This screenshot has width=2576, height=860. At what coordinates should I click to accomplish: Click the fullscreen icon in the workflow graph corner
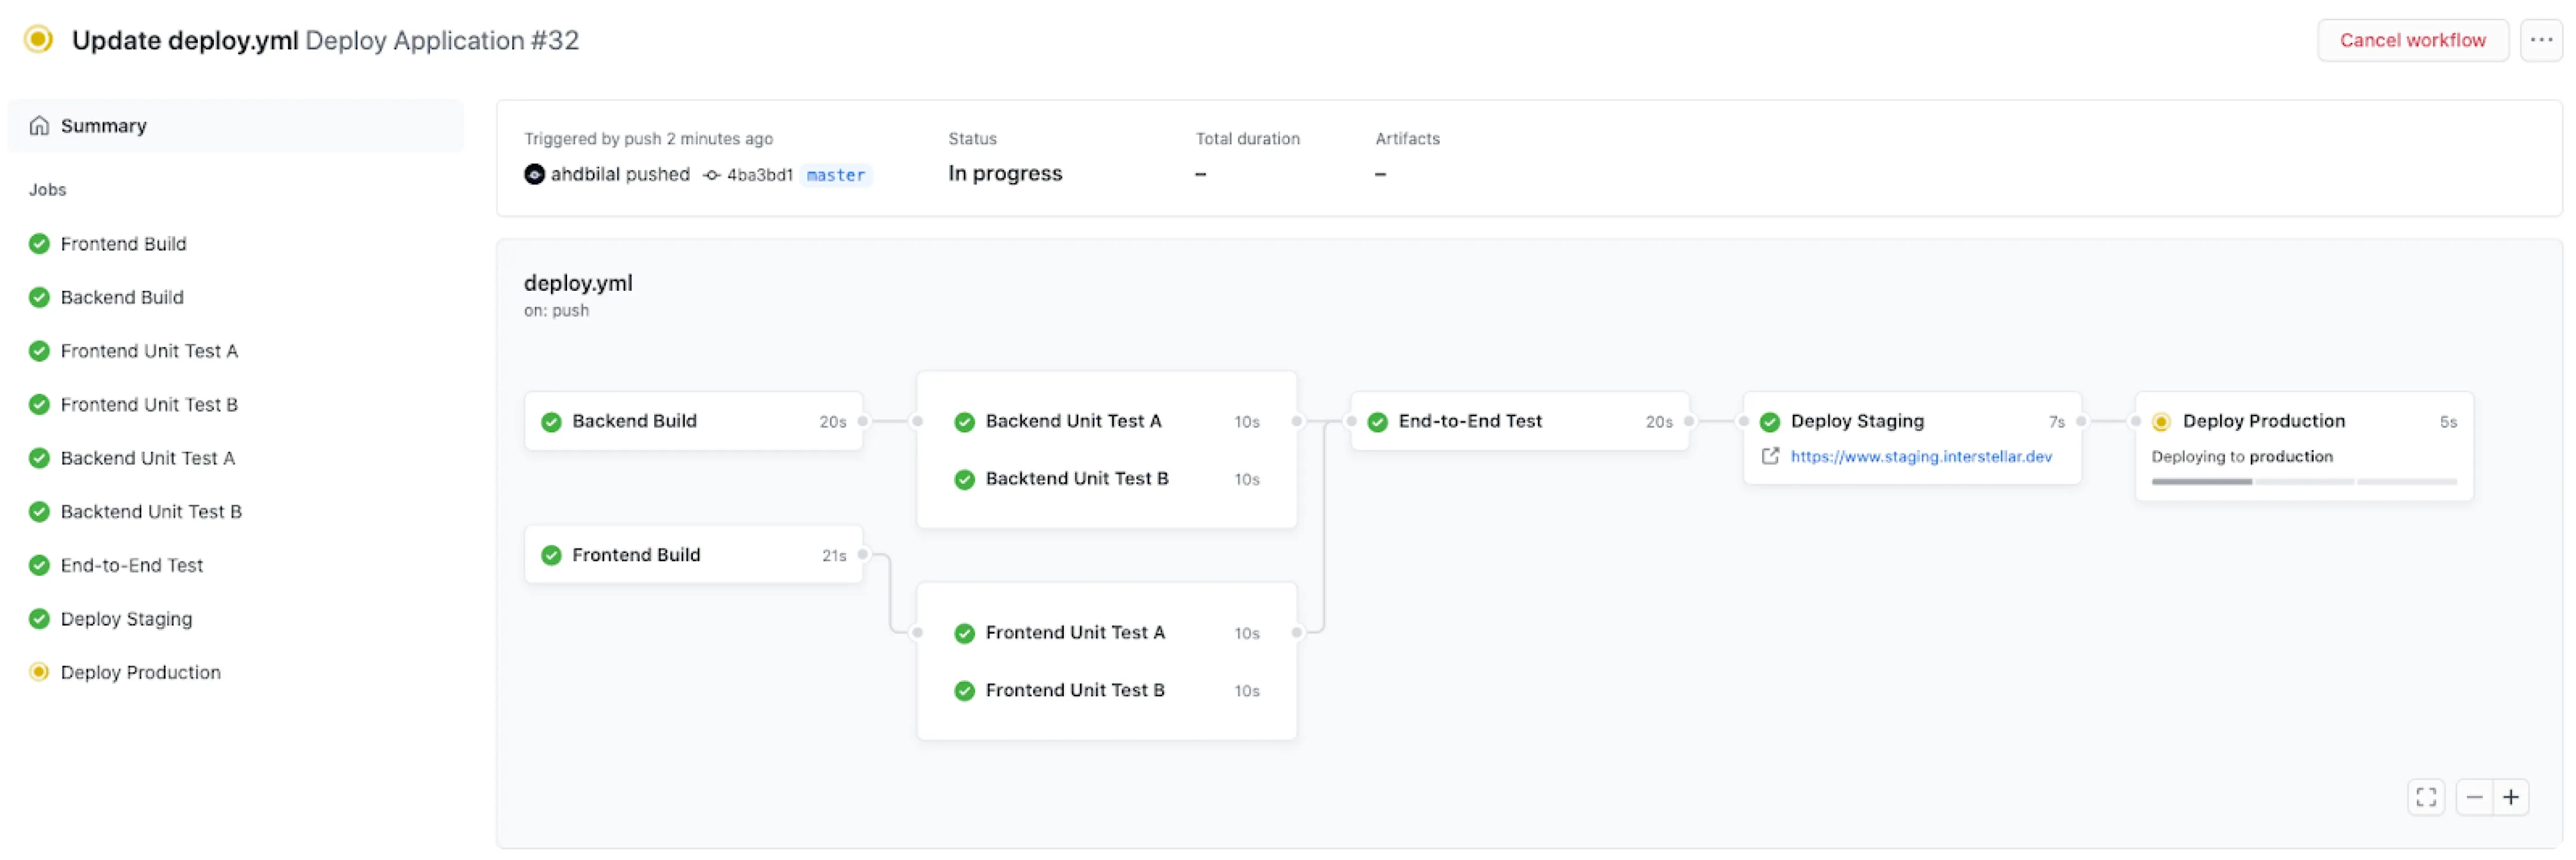[2426, 797]
